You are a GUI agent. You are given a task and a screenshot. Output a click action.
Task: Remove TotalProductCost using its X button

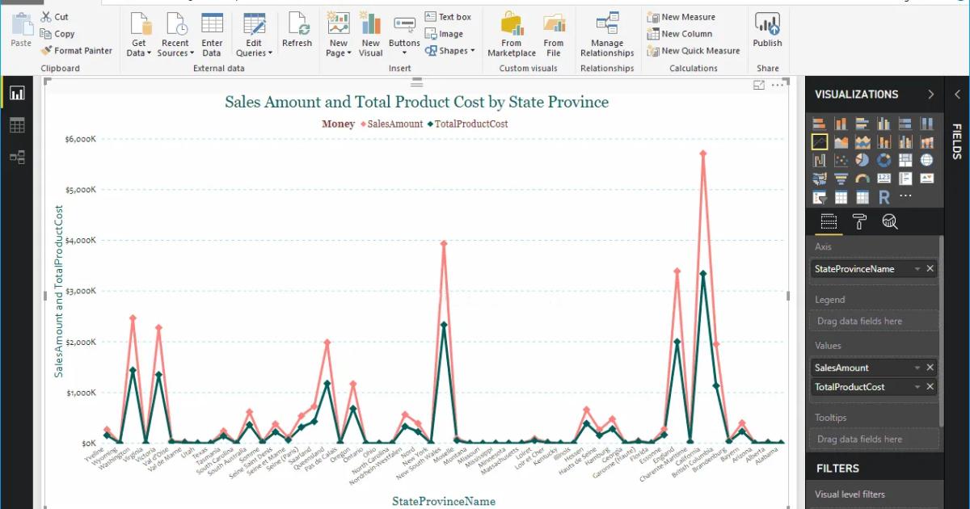[x=930, y=386]
